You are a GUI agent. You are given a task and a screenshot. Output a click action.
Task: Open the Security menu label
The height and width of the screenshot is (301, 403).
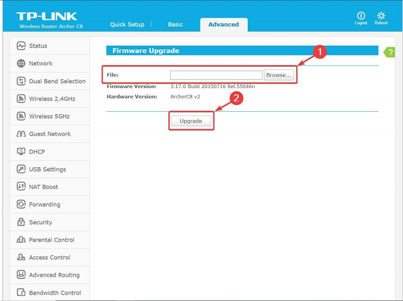point(40,222)
